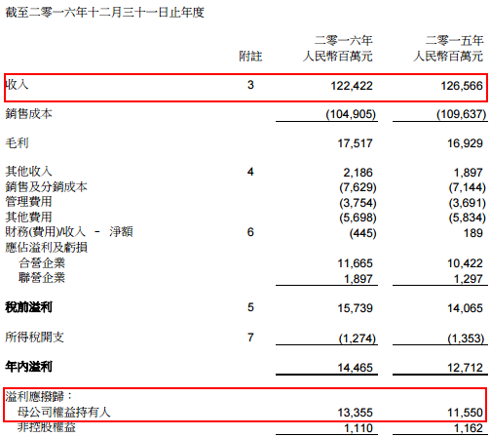Select the 二零一六年 column header
Viewport: 490px width, 437px height.
click(x=343, y=40)
